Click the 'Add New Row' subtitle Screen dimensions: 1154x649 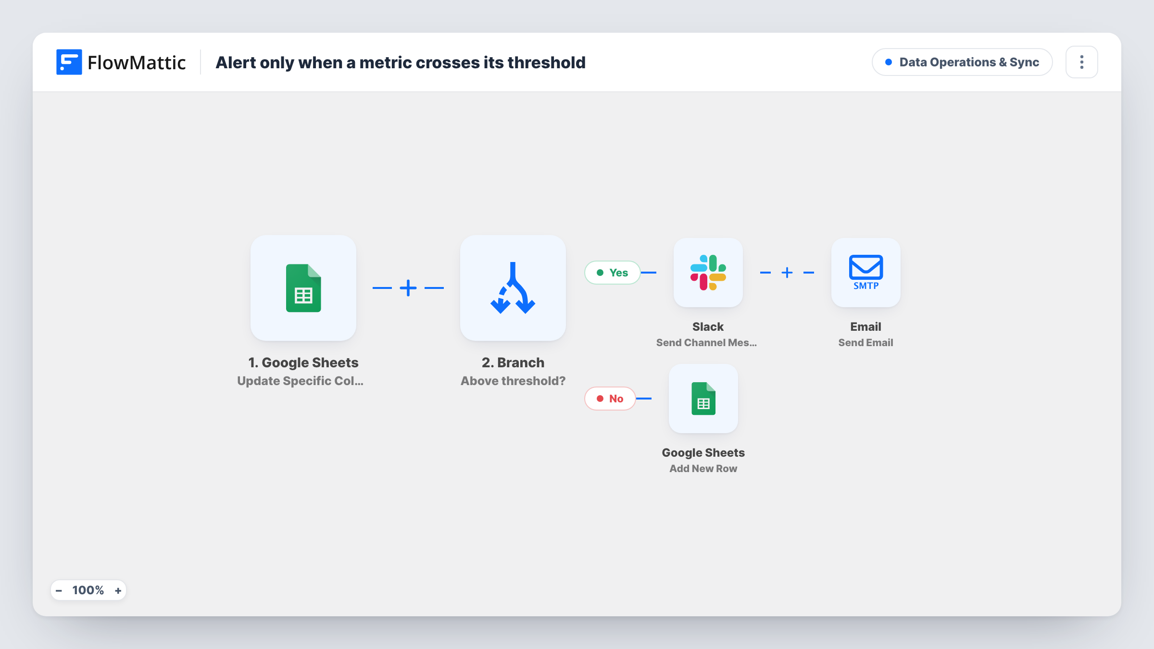tap(703, 469)
